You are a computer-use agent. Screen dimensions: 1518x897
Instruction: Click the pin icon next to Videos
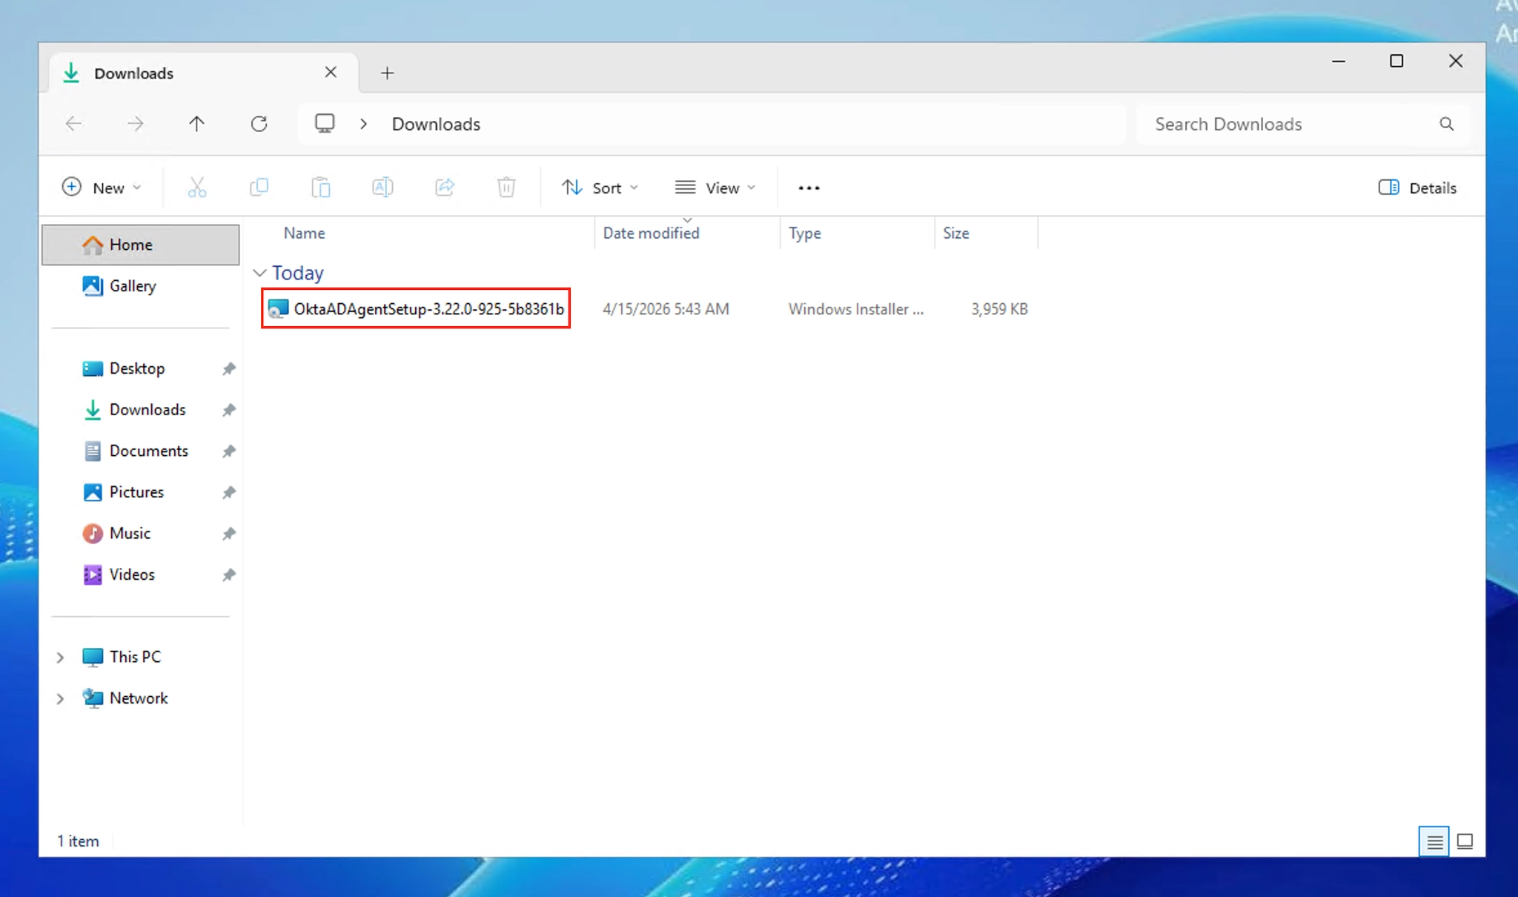pyautogui.click(x=229, y=575)
